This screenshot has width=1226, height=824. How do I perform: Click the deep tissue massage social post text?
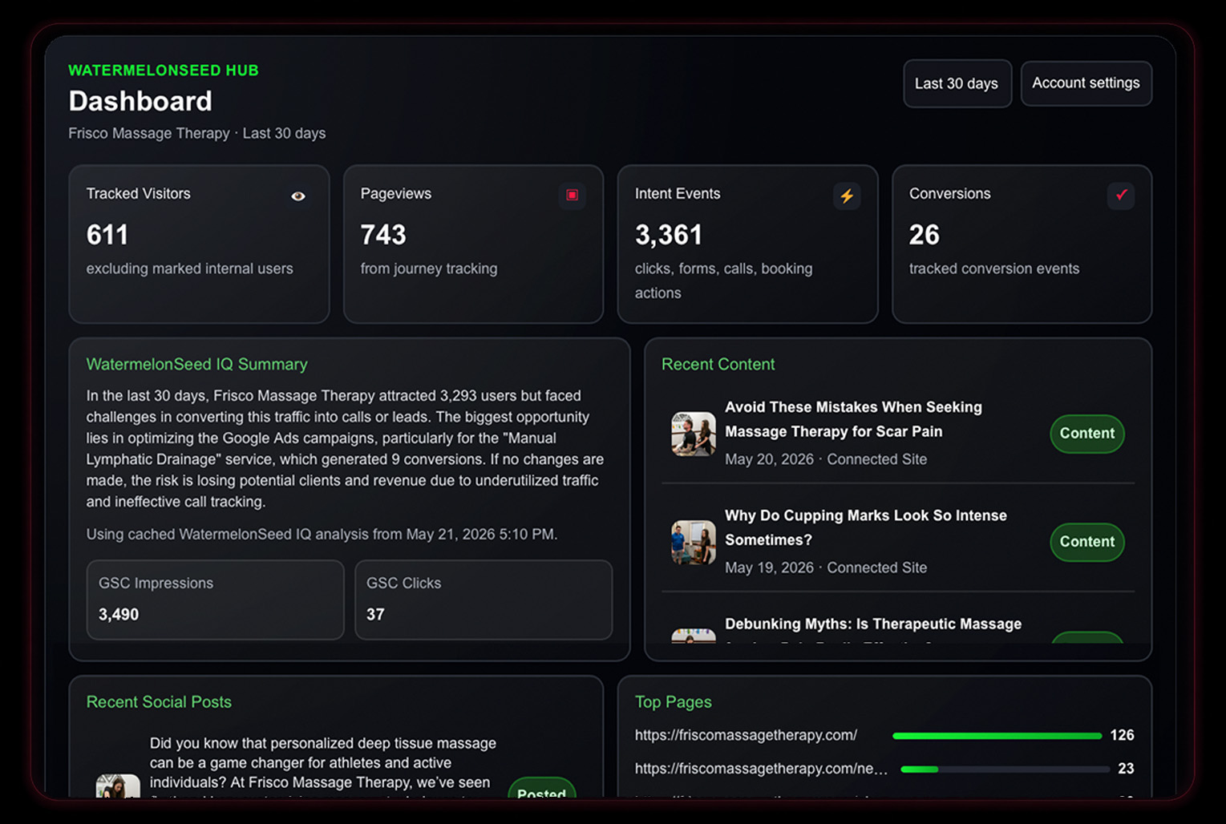click(x=323, y=767)
